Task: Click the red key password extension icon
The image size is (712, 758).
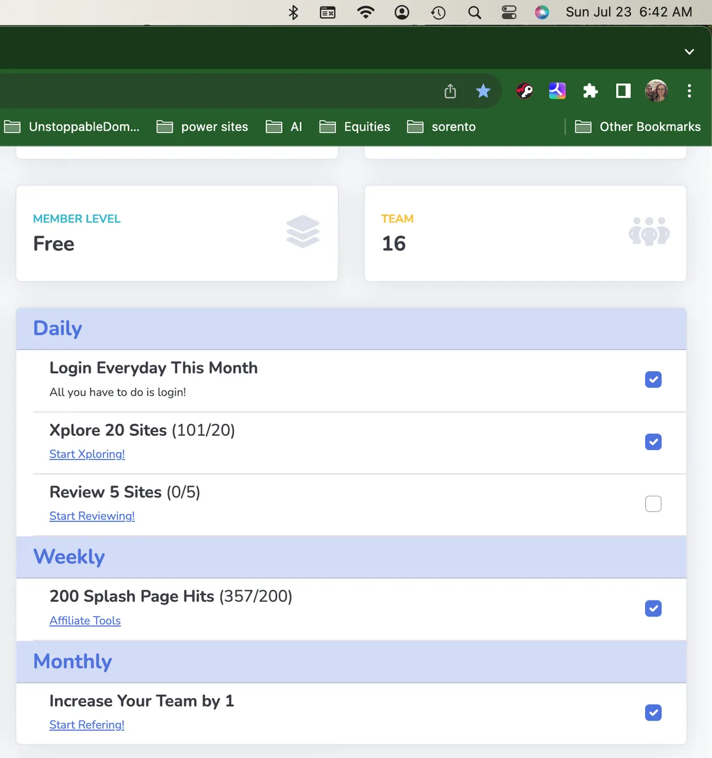Action: (524, 91)
